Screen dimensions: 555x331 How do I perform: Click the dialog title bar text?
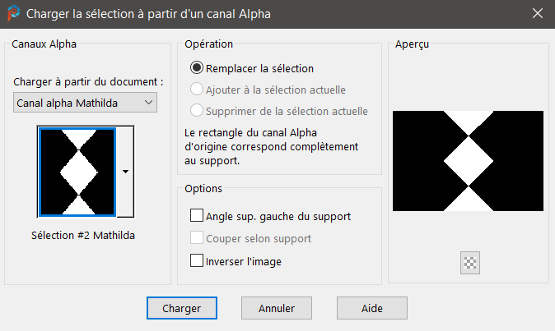pyautogui.click(x=148, y=14)
